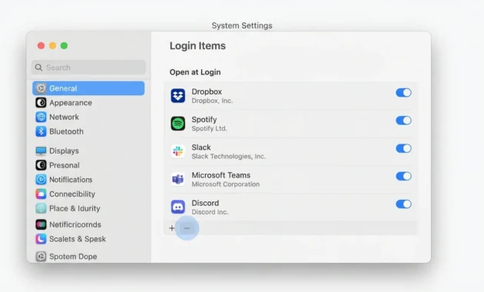The height and width of the screenshot is (292, 484).
Task: Click the Open at Login label
Action: [x=195, y=72]
